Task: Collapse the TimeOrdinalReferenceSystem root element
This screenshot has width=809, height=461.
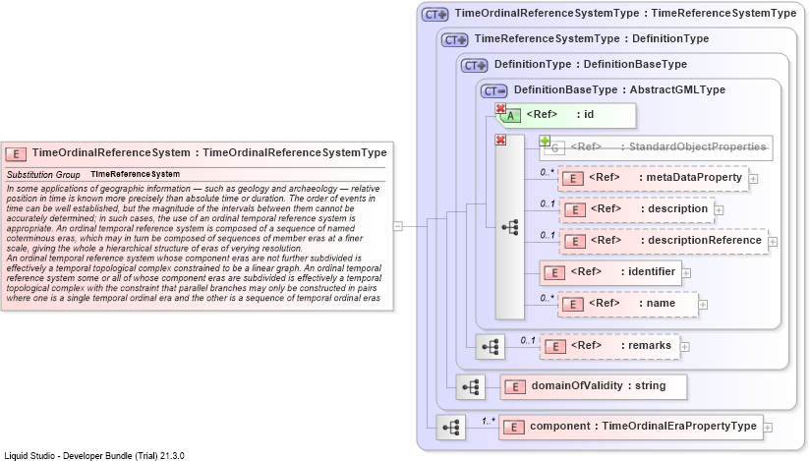Action: coord(398,226)
